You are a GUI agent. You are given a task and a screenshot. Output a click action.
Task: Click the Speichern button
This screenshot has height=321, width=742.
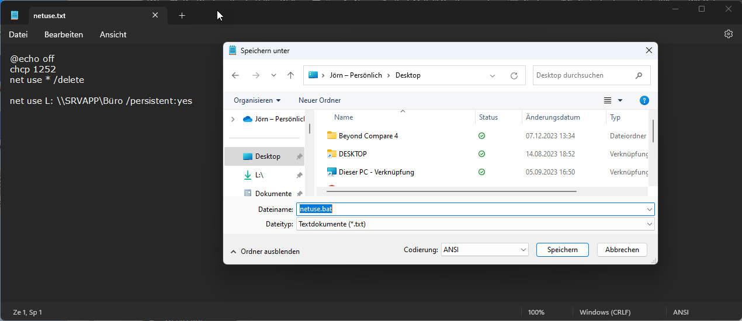[562, 250]
